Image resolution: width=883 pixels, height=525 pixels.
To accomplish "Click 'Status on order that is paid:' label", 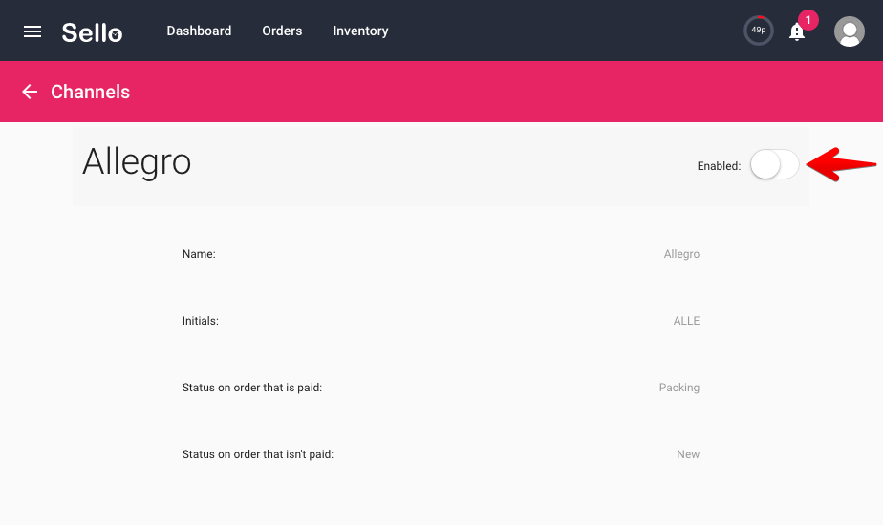I will pyautogui.click(x=252, y=388).
